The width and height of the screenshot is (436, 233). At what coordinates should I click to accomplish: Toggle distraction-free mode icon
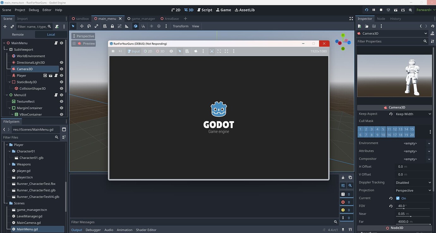click(x=351, y=19)
